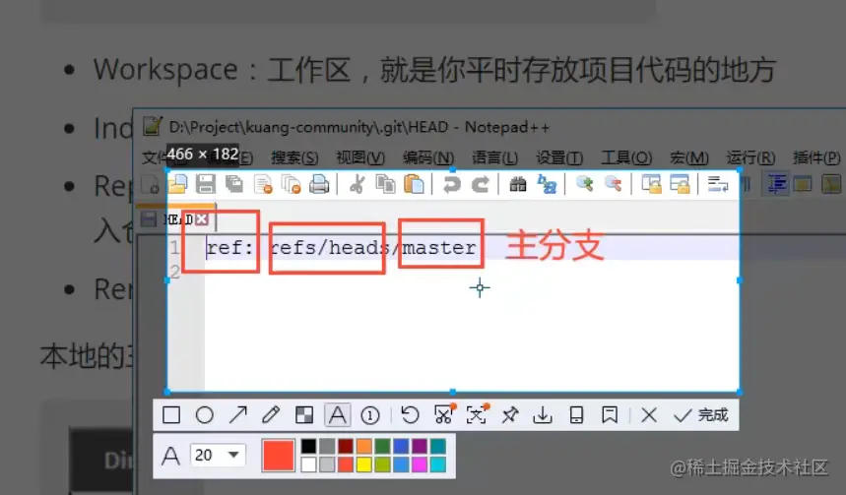
Task: Pick the white color swatch
Action: point(308,464)
